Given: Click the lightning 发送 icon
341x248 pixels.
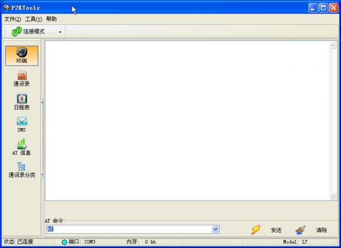Looking at the screenshot, I should click(256, 230).
